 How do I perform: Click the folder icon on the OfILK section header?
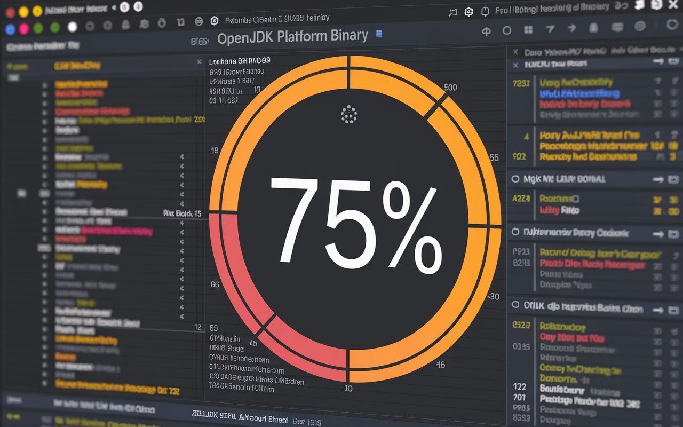(x=674, y=310)
